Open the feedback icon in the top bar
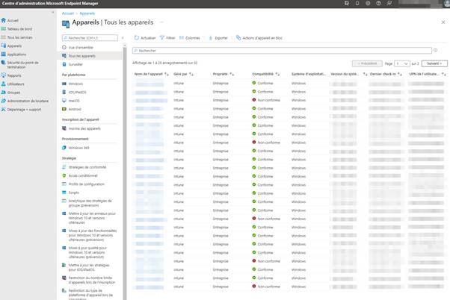The width and height of the screenshot is (450, 300). [x=389, y=3]
